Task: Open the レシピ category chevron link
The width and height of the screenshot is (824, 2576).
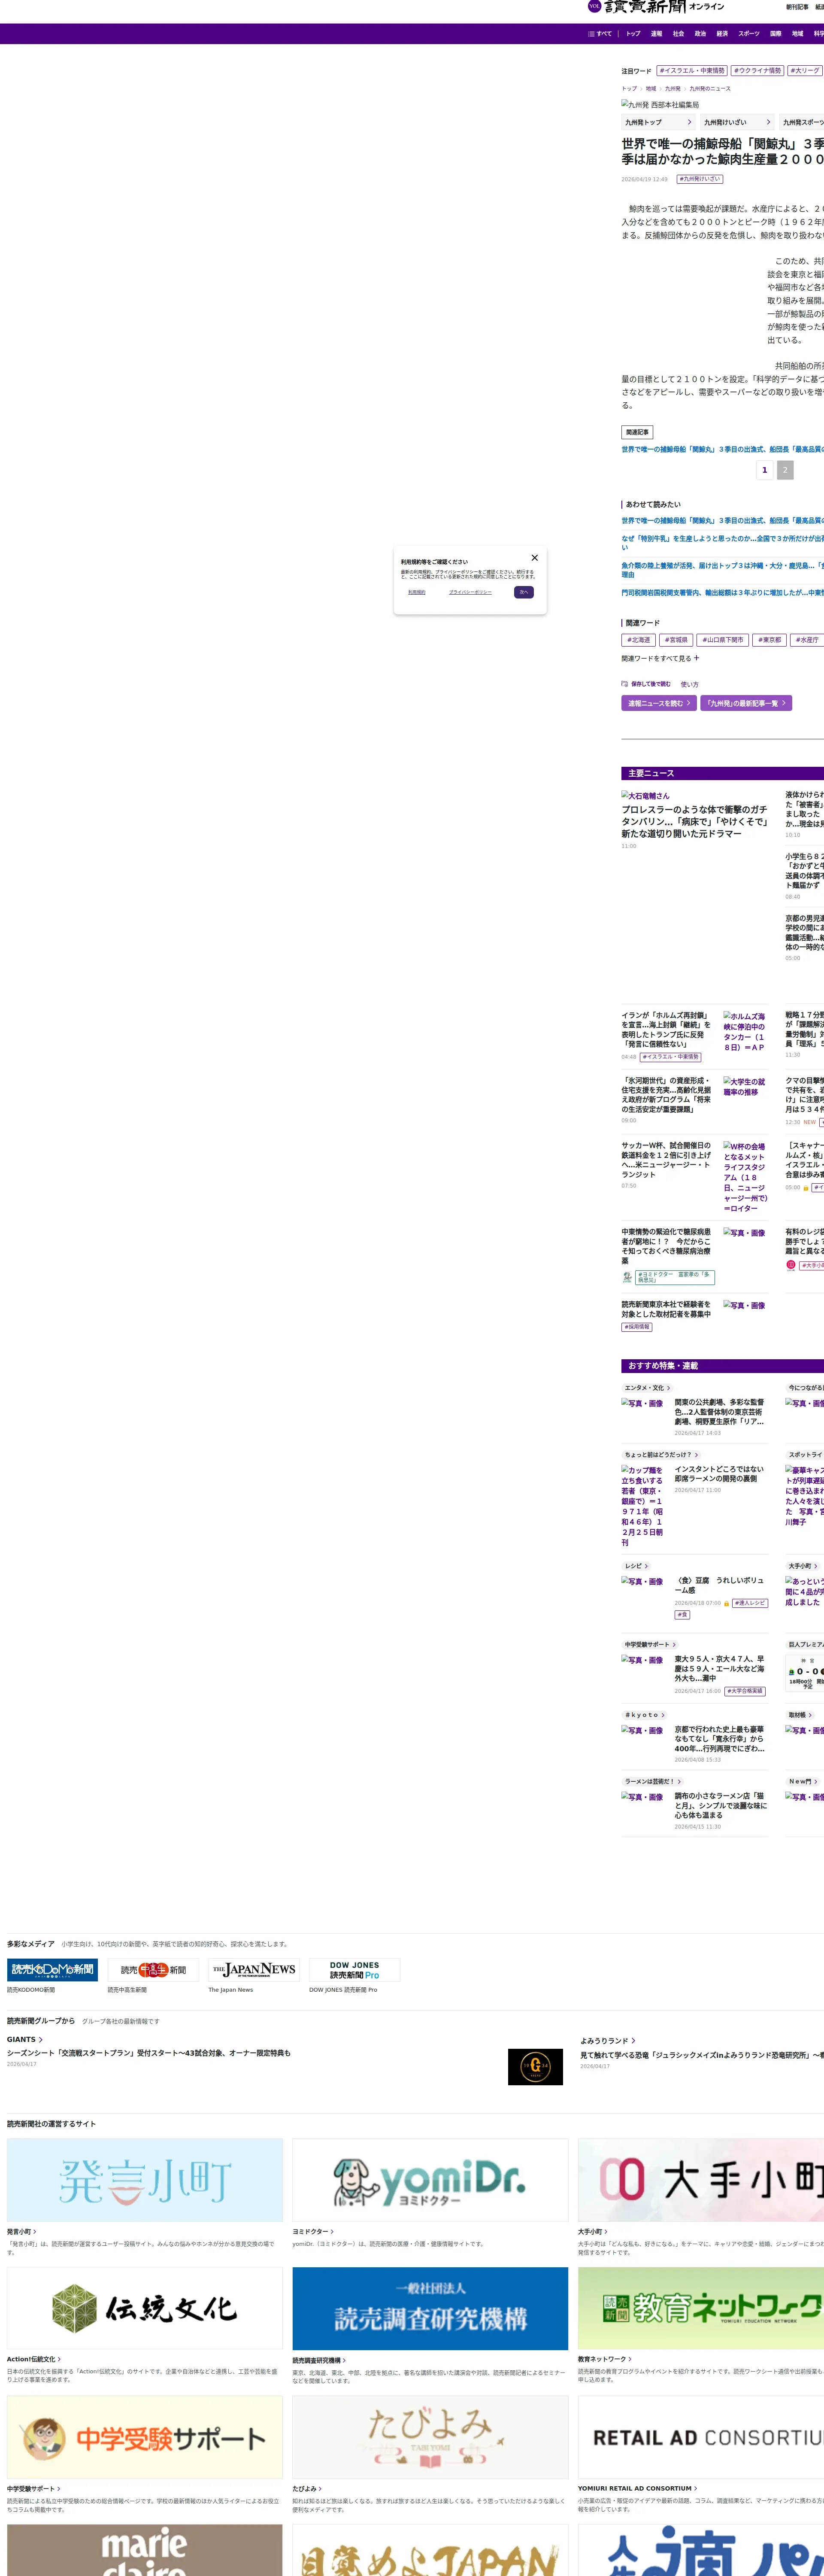Action: (x=636, y=1566)
